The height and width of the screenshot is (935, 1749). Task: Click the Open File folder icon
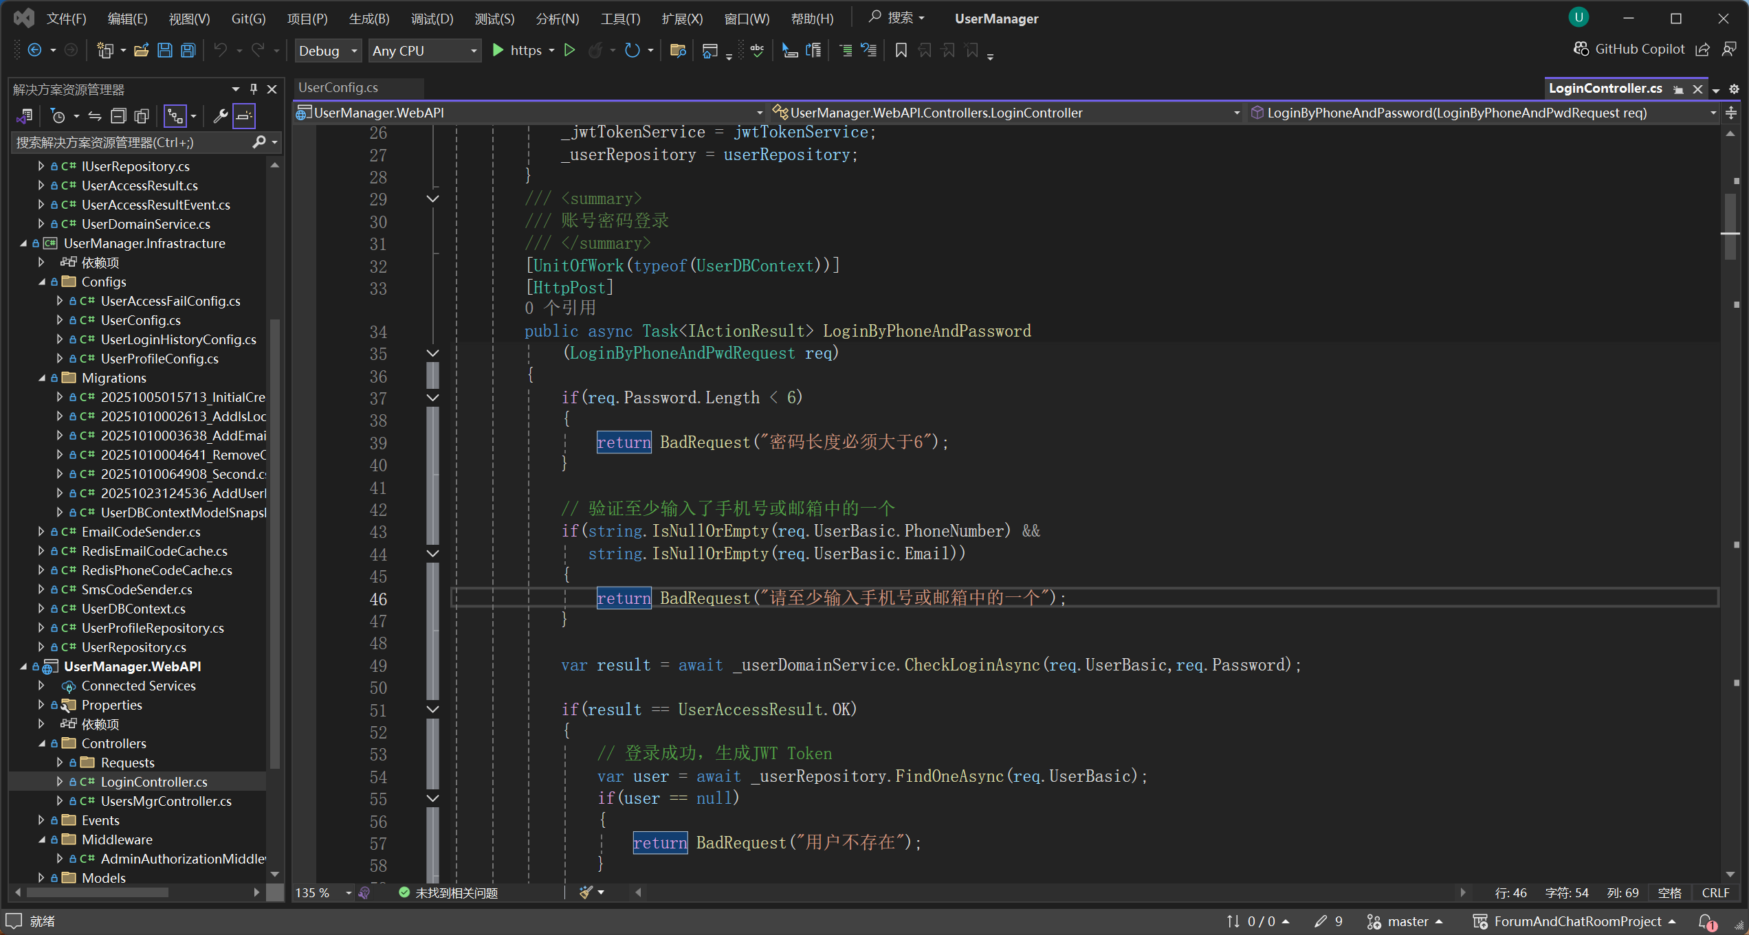coord(141,50)
